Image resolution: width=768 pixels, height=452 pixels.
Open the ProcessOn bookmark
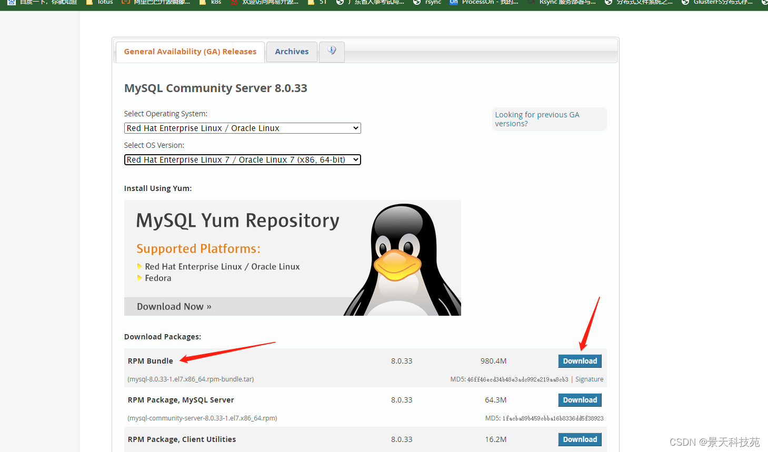(484, 2)
